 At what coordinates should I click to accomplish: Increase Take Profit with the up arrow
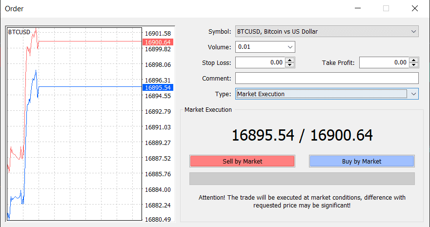(414, 60)
